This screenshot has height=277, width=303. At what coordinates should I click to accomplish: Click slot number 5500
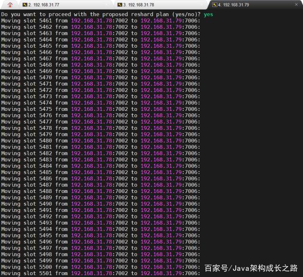45,267
